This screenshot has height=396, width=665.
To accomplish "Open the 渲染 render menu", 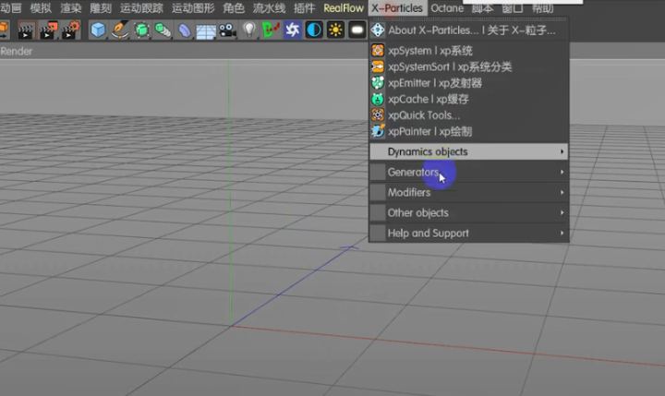I will tap(71, 8).
